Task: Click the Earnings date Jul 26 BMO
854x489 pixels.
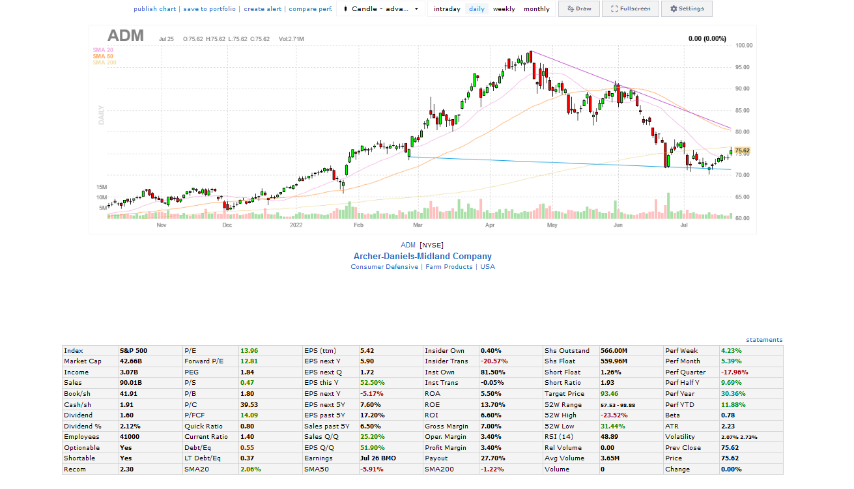Action: 379,458
